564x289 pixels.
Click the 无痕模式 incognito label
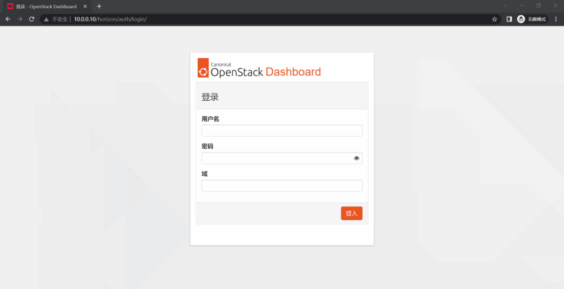tap(536, 19)
